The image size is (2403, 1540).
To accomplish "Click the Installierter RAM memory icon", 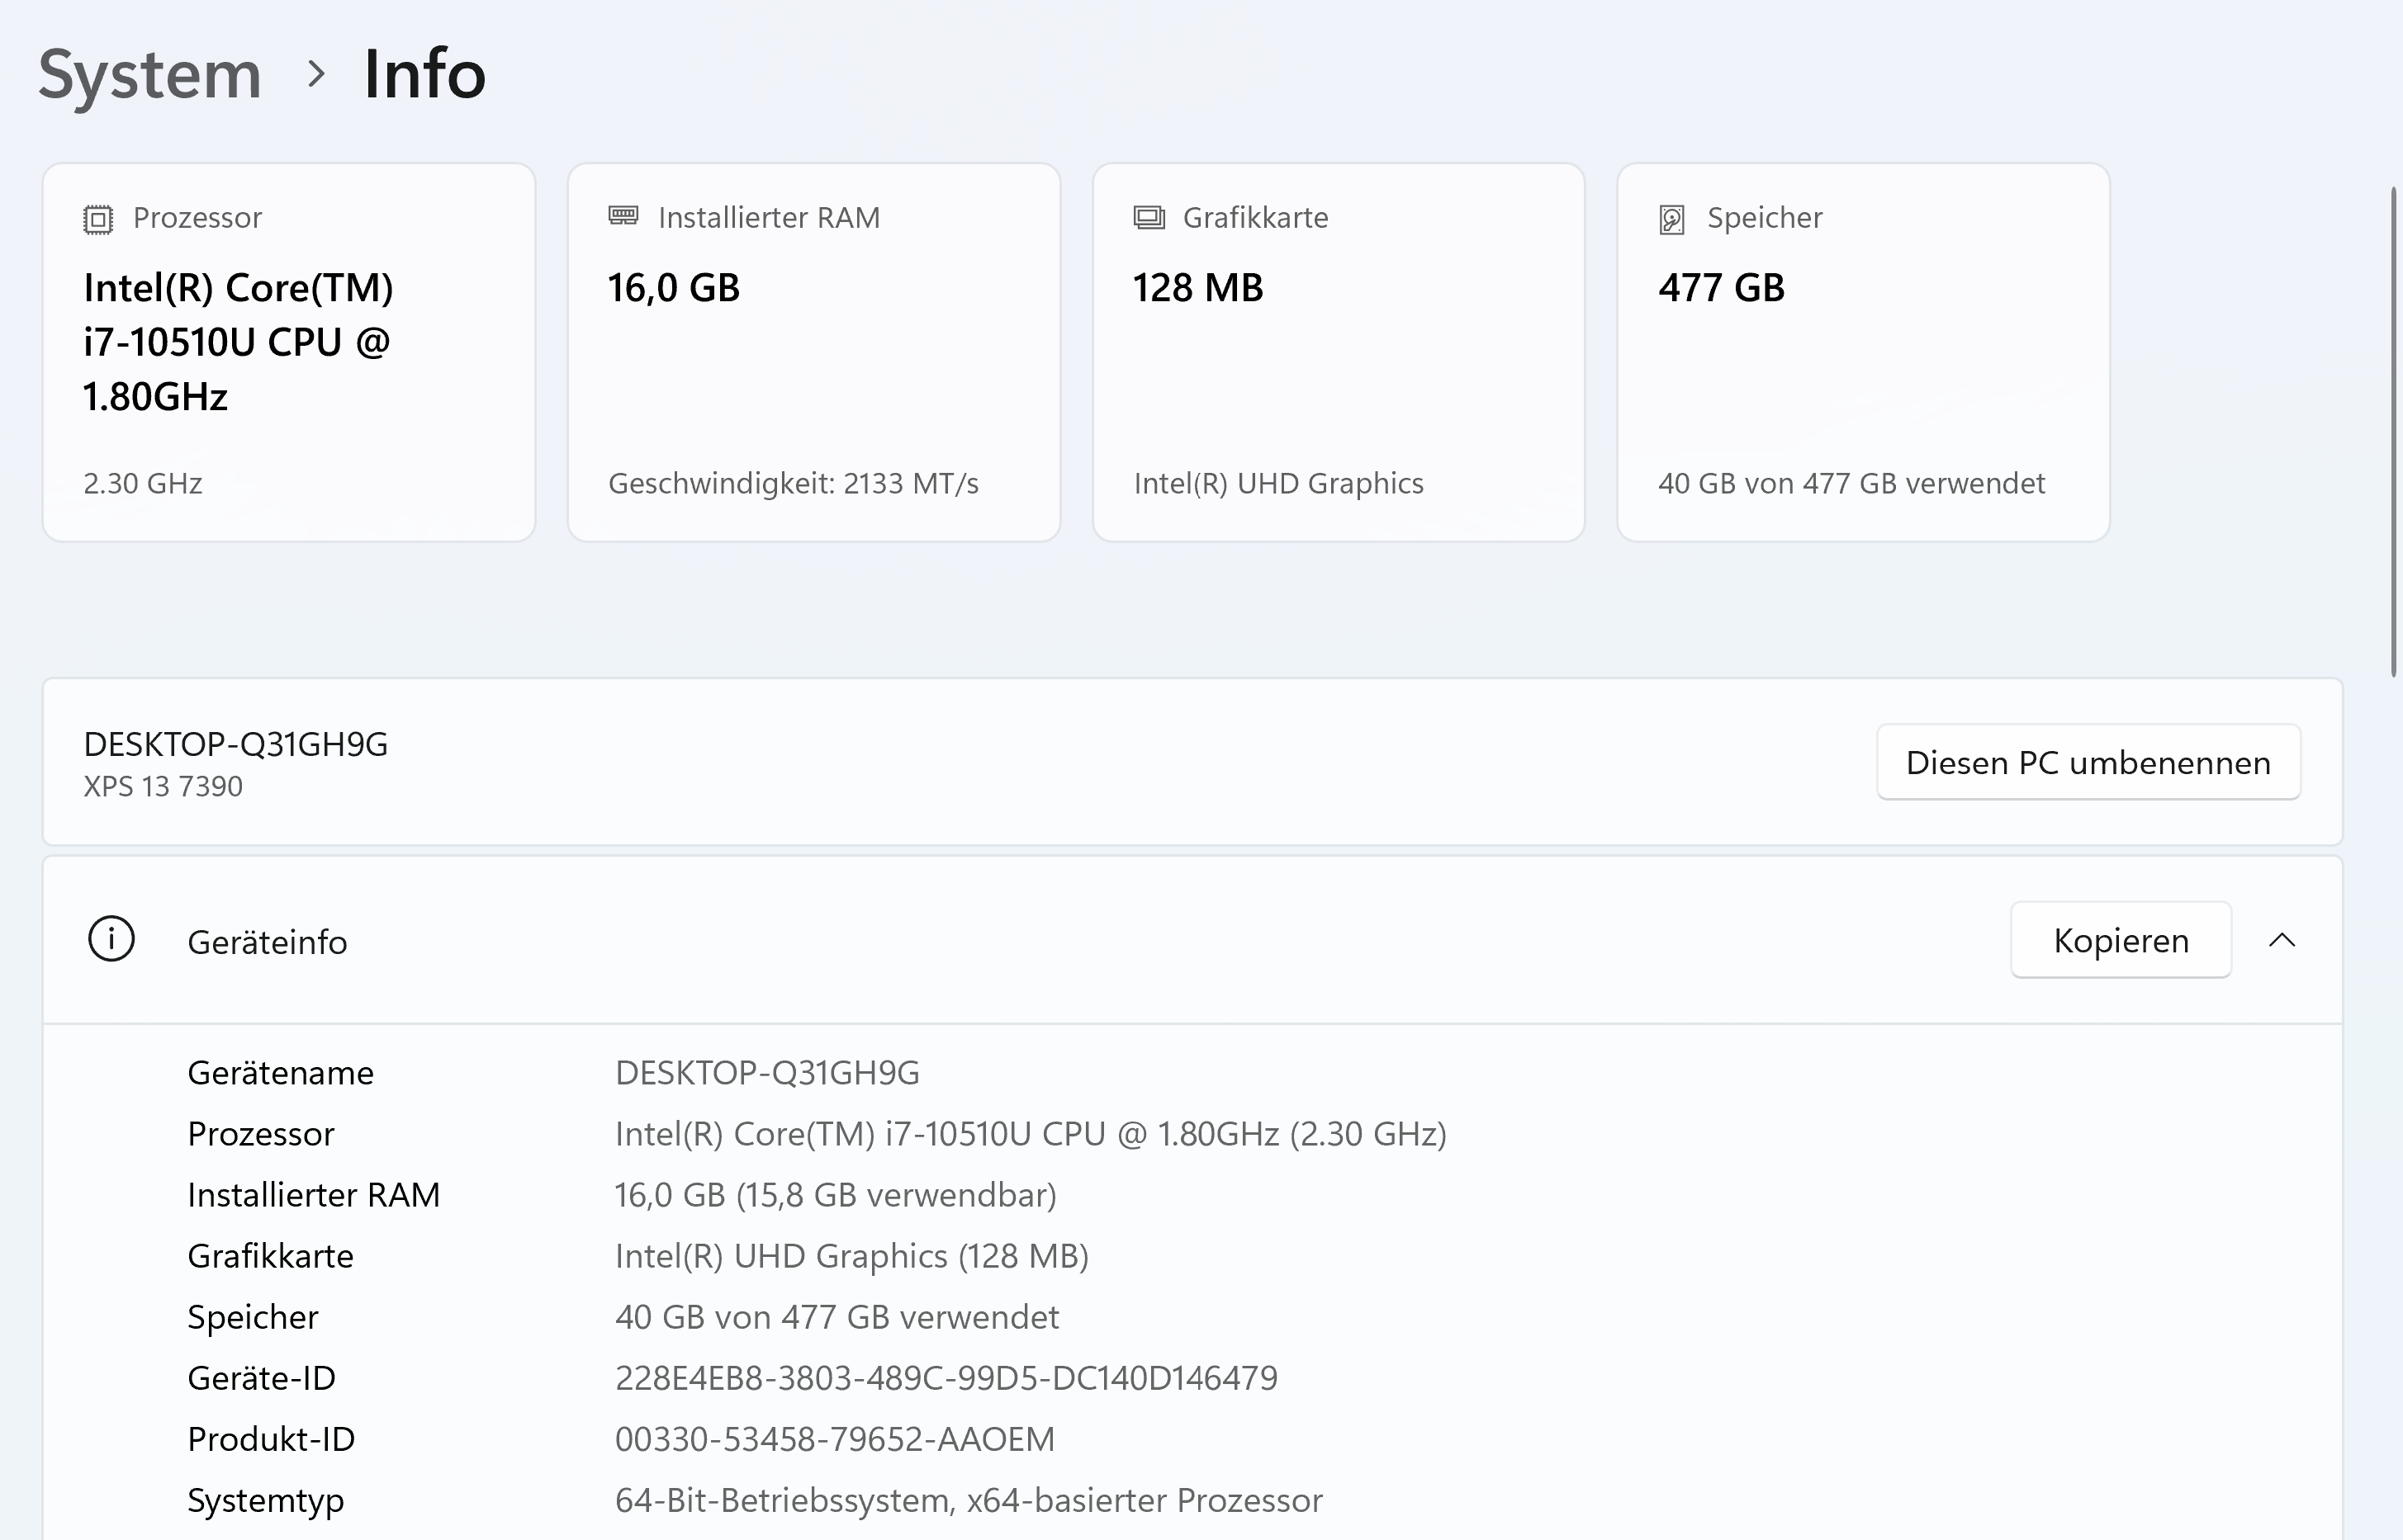I will [623, 216].
